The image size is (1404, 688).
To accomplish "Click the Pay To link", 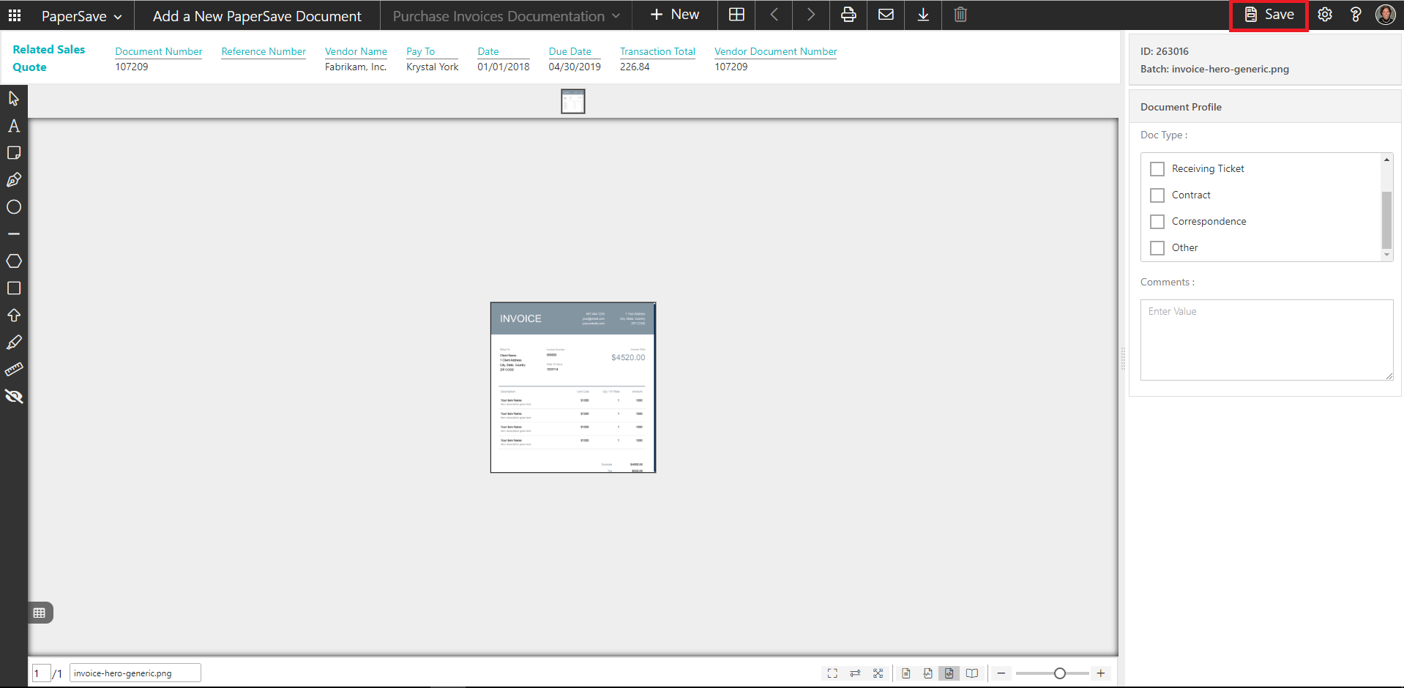I will point(420,51).
